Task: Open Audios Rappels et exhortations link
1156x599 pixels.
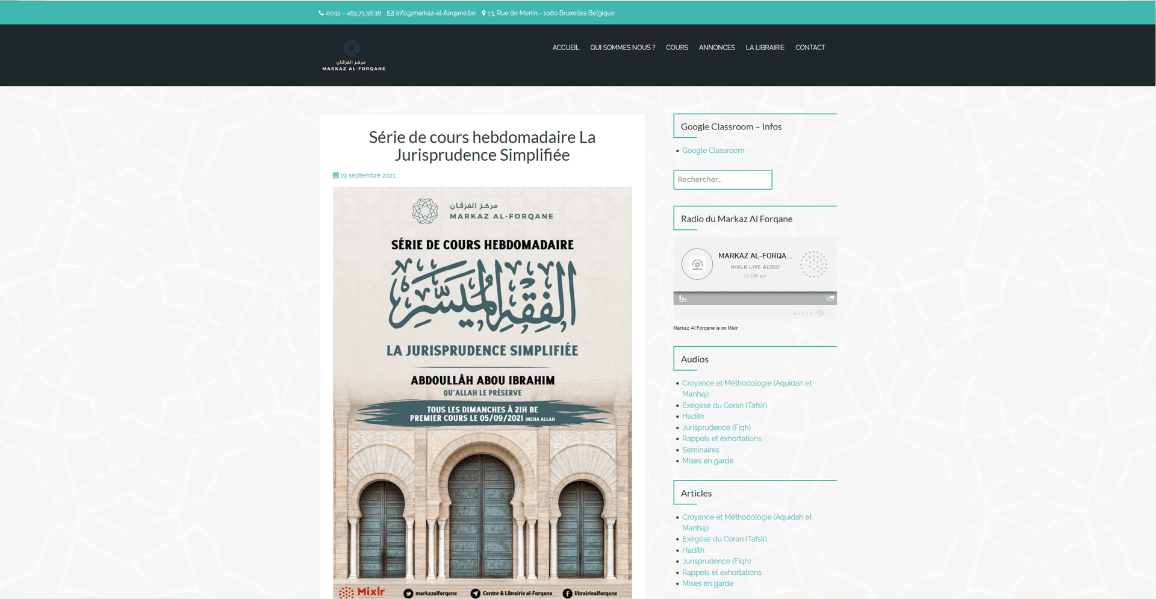Action: 722,438
